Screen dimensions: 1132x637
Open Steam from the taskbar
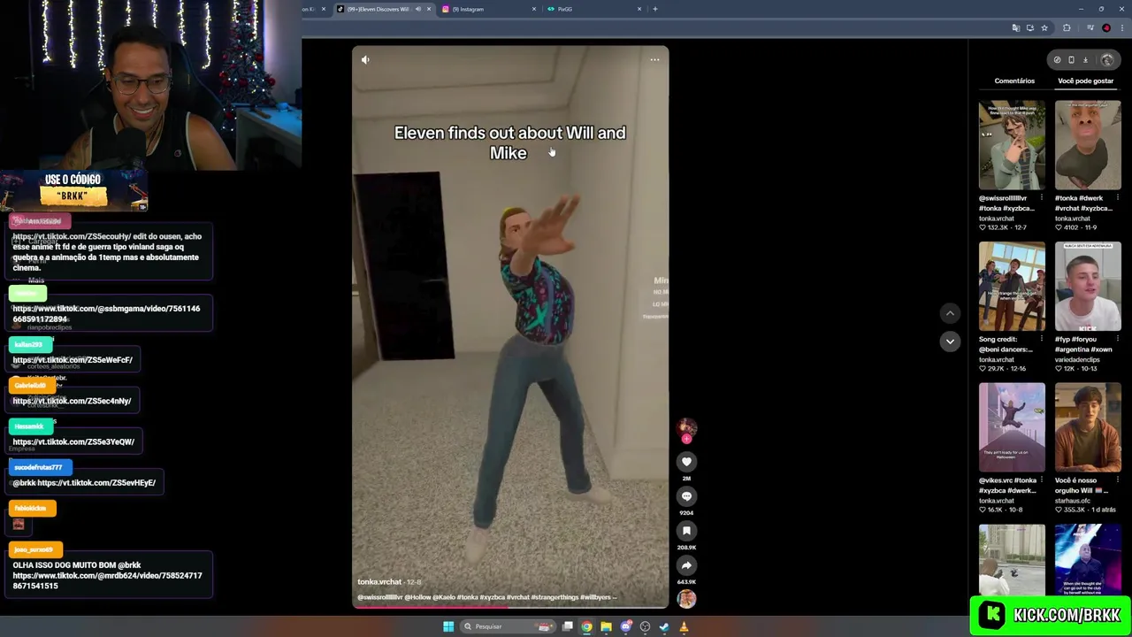664,626
